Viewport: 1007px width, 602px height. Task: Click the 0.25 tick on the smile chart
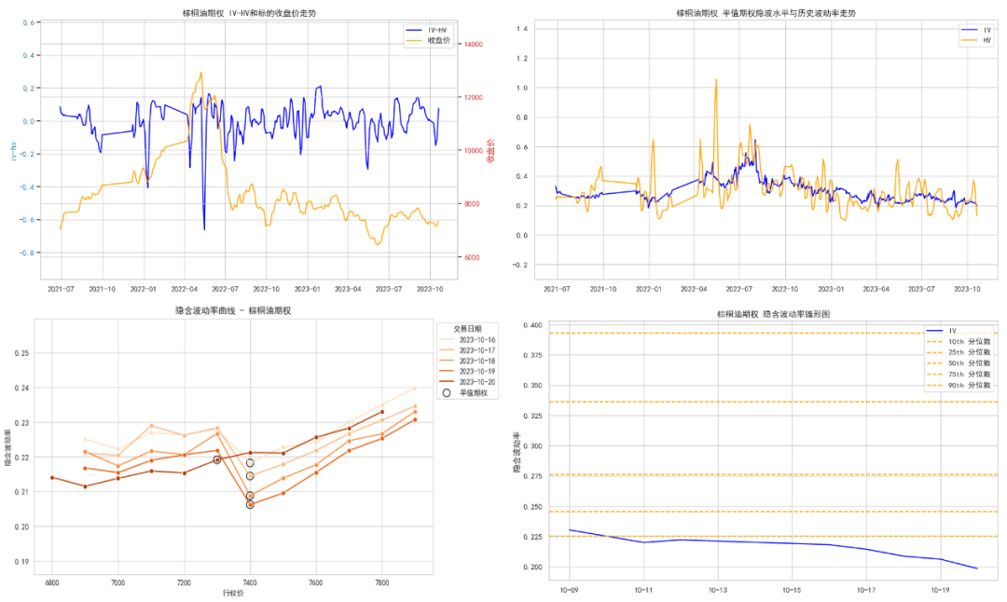21,353
